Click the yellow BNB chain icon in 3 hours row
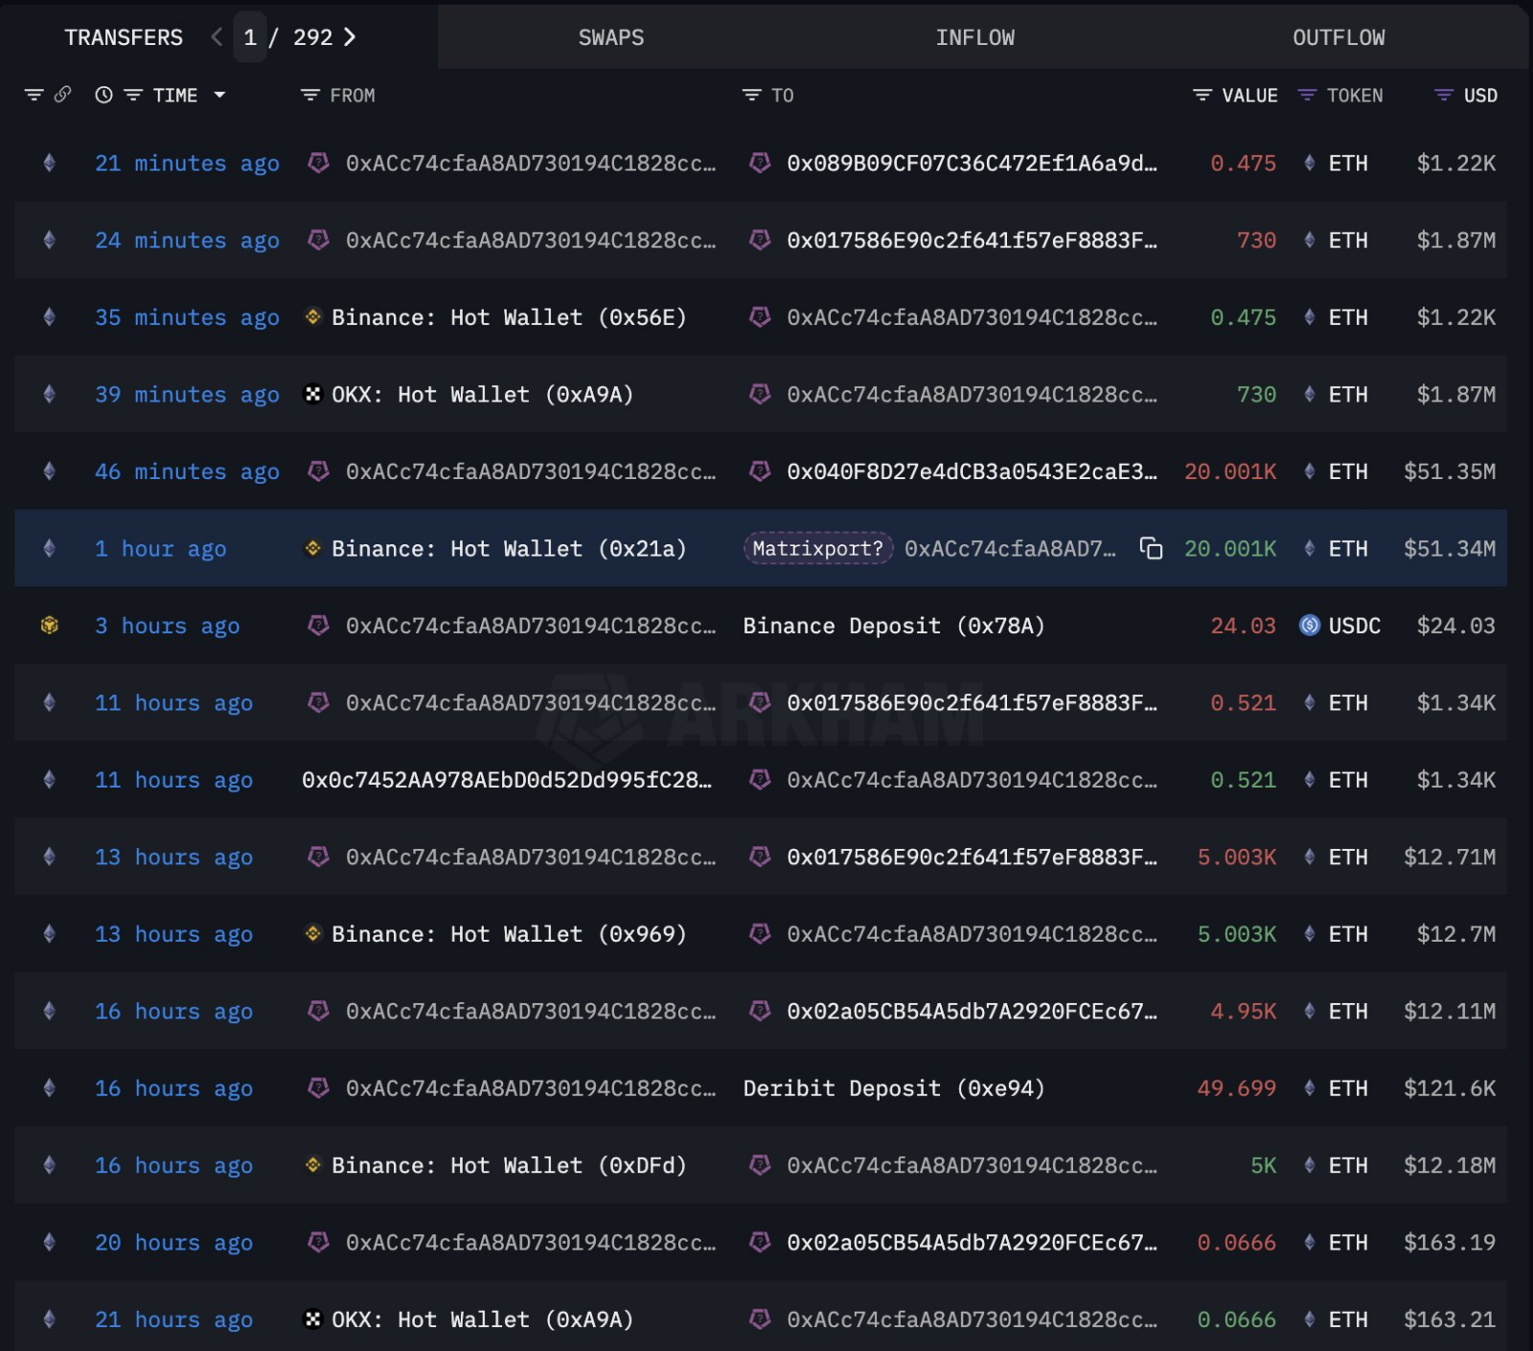The image size is (1533, 1351). click(50, 626)
